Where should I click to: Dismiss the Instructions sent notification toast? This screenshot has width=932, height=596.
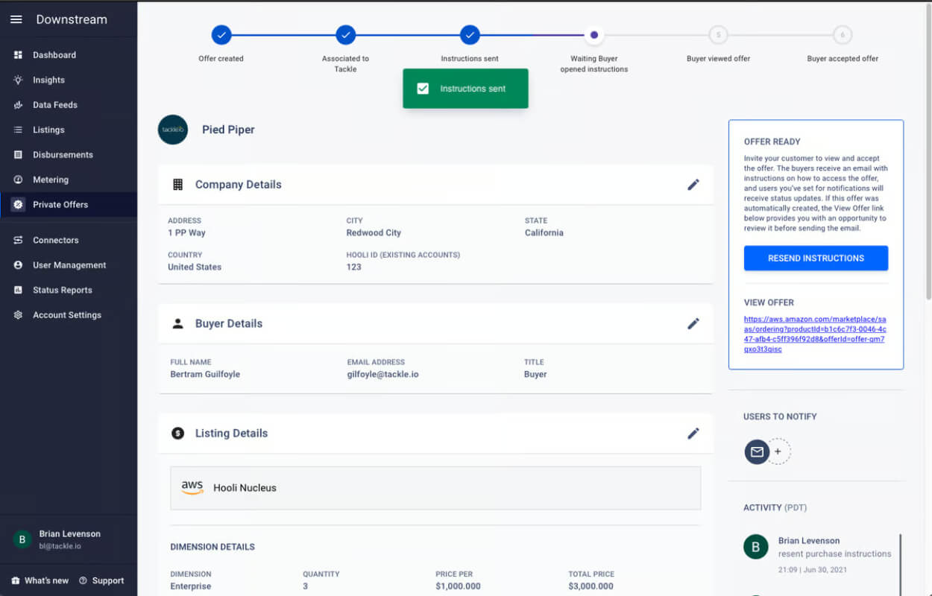(465, 89)
